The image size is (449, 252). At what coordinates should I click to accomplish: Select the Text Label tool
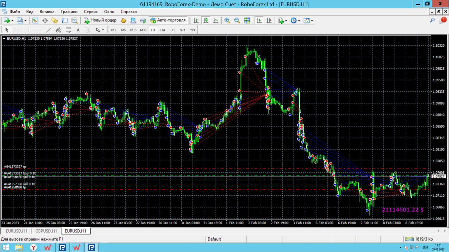coord(88,30)
